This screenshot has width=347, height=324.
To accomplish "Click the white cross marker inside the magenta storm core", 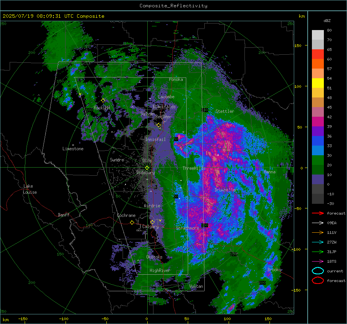I will coord(218,155).
